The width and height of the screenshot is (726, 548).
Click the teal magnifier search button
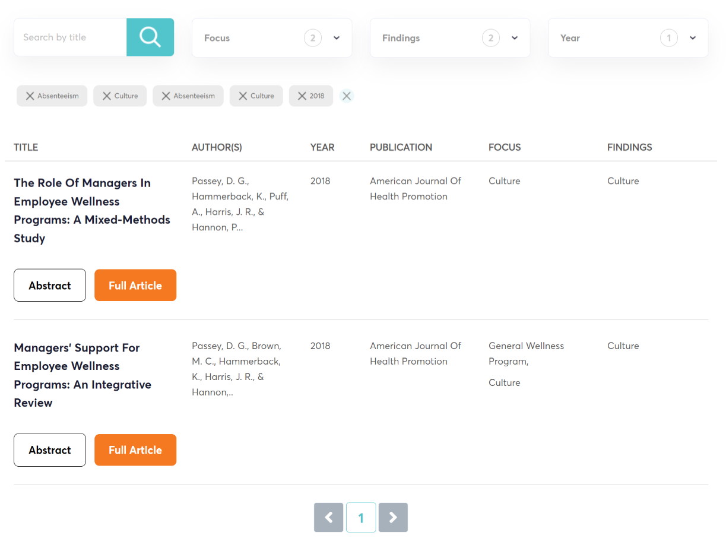coord(150,37)
